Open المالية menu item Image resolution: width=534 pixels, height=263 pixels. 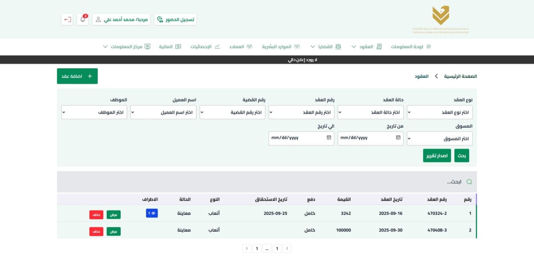(x=170, y=47)
